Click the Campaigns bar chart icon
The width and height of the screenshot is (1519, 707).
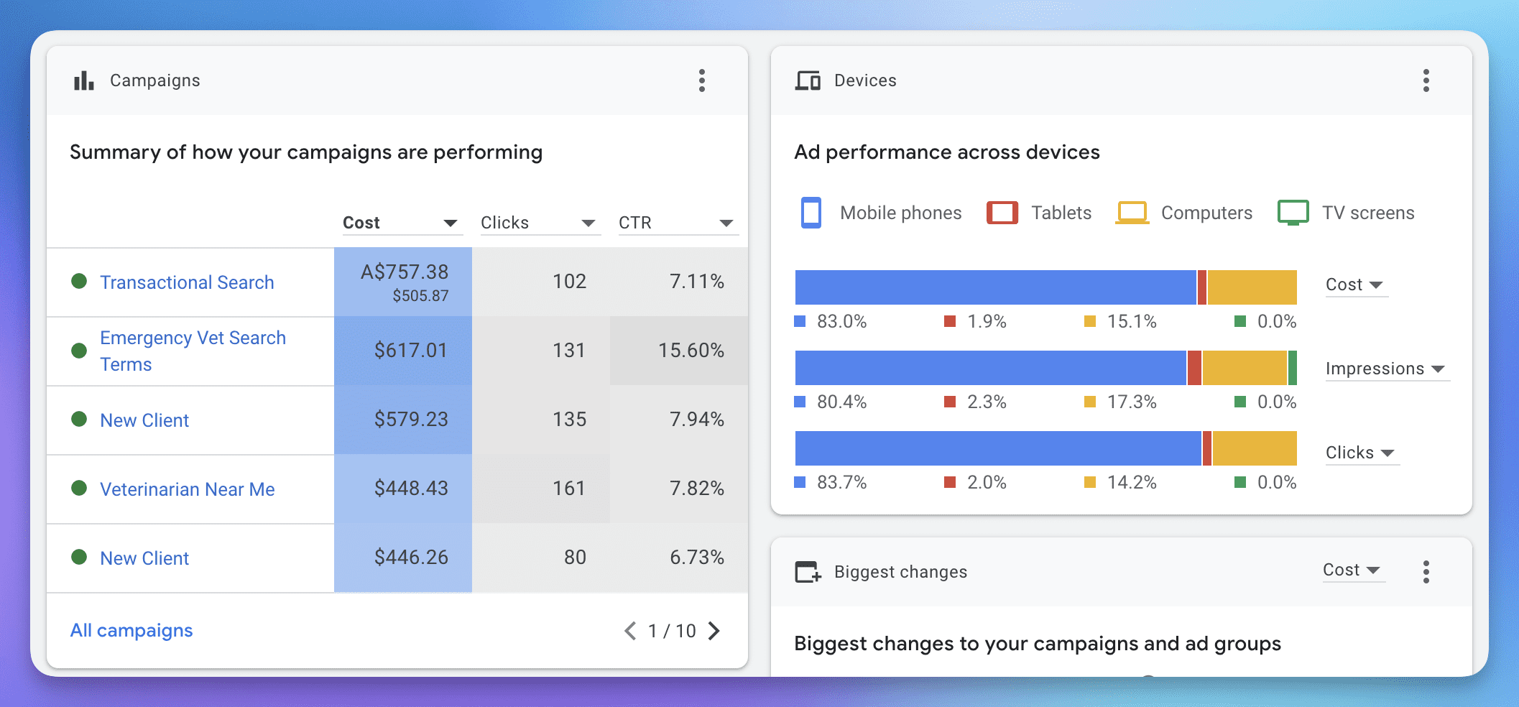pos(84,80)
